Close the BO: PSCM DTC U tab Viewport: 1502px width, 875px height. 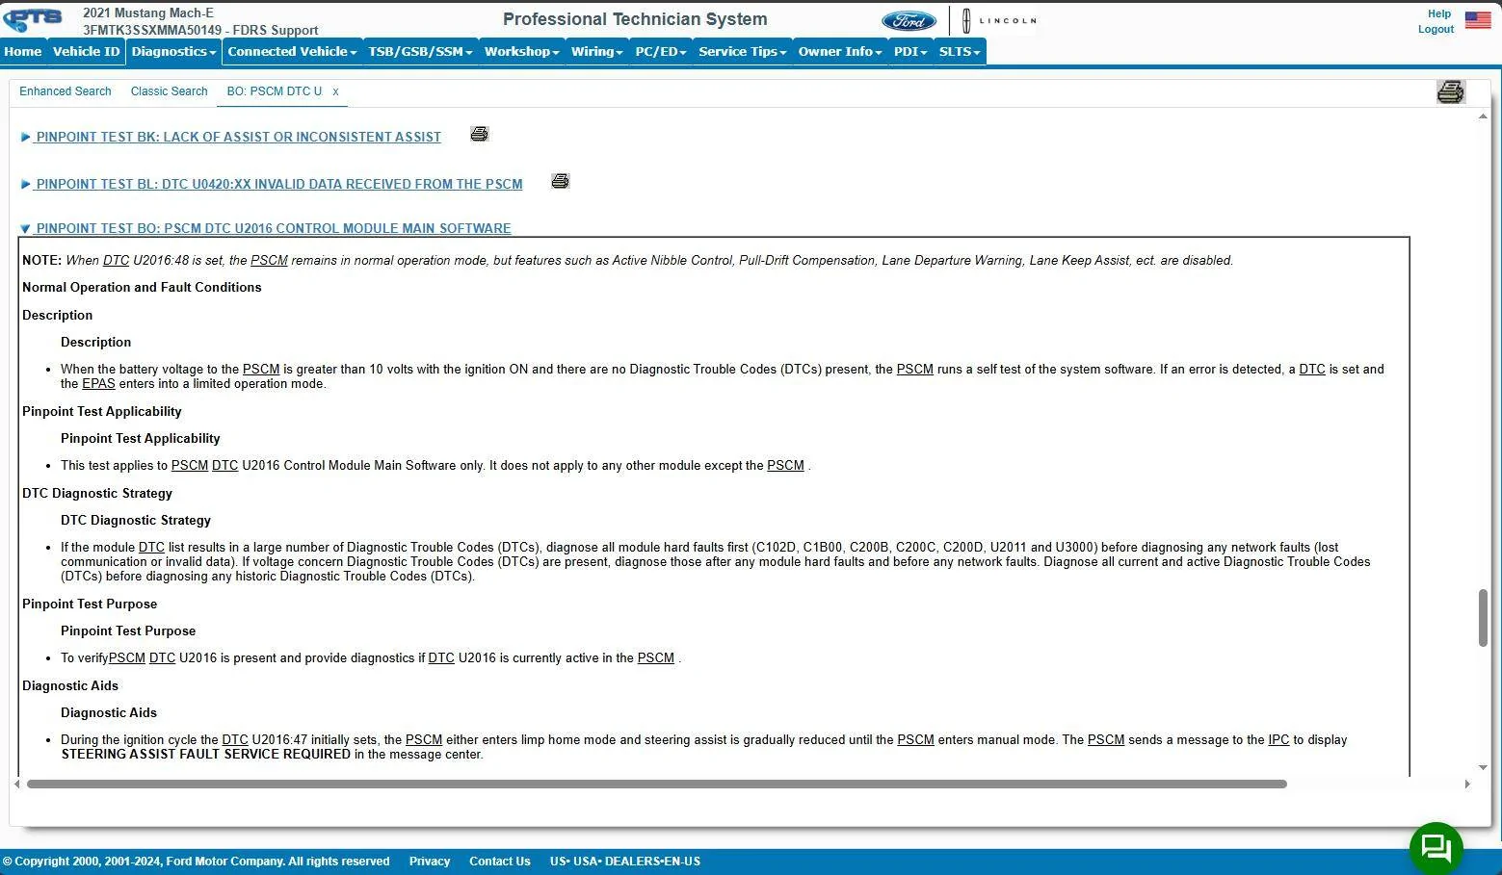pyautogui.click(x=335, y=91)
